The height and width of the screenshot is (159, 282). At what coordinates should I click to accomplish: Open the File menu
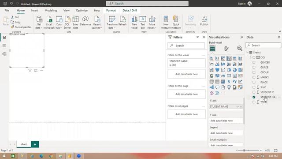[x=7, y=11]
